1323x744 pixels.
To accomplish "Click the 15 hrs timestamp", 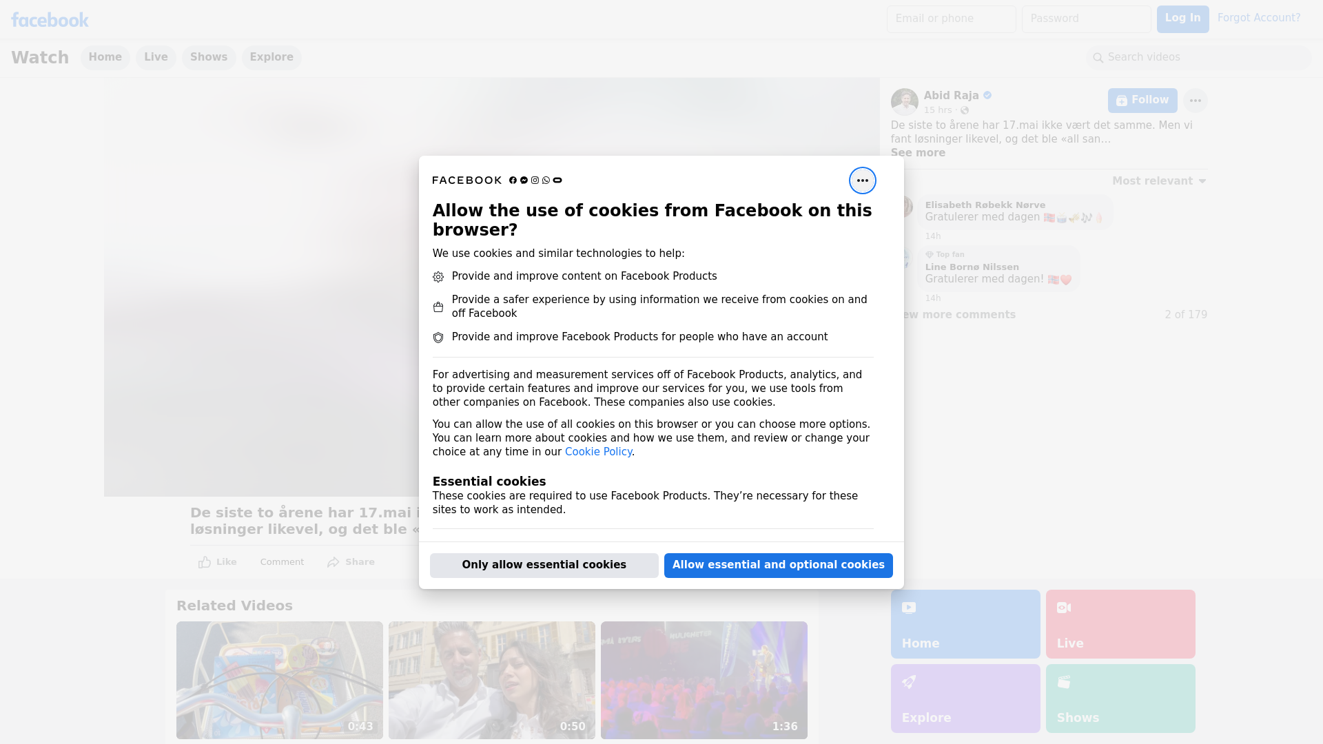I will pyautogui.click(x=938, y=110).
